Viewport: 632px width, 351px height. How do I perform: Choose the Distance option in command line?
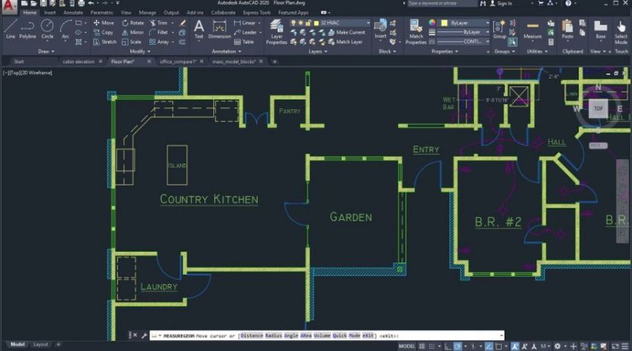(252, 336)
